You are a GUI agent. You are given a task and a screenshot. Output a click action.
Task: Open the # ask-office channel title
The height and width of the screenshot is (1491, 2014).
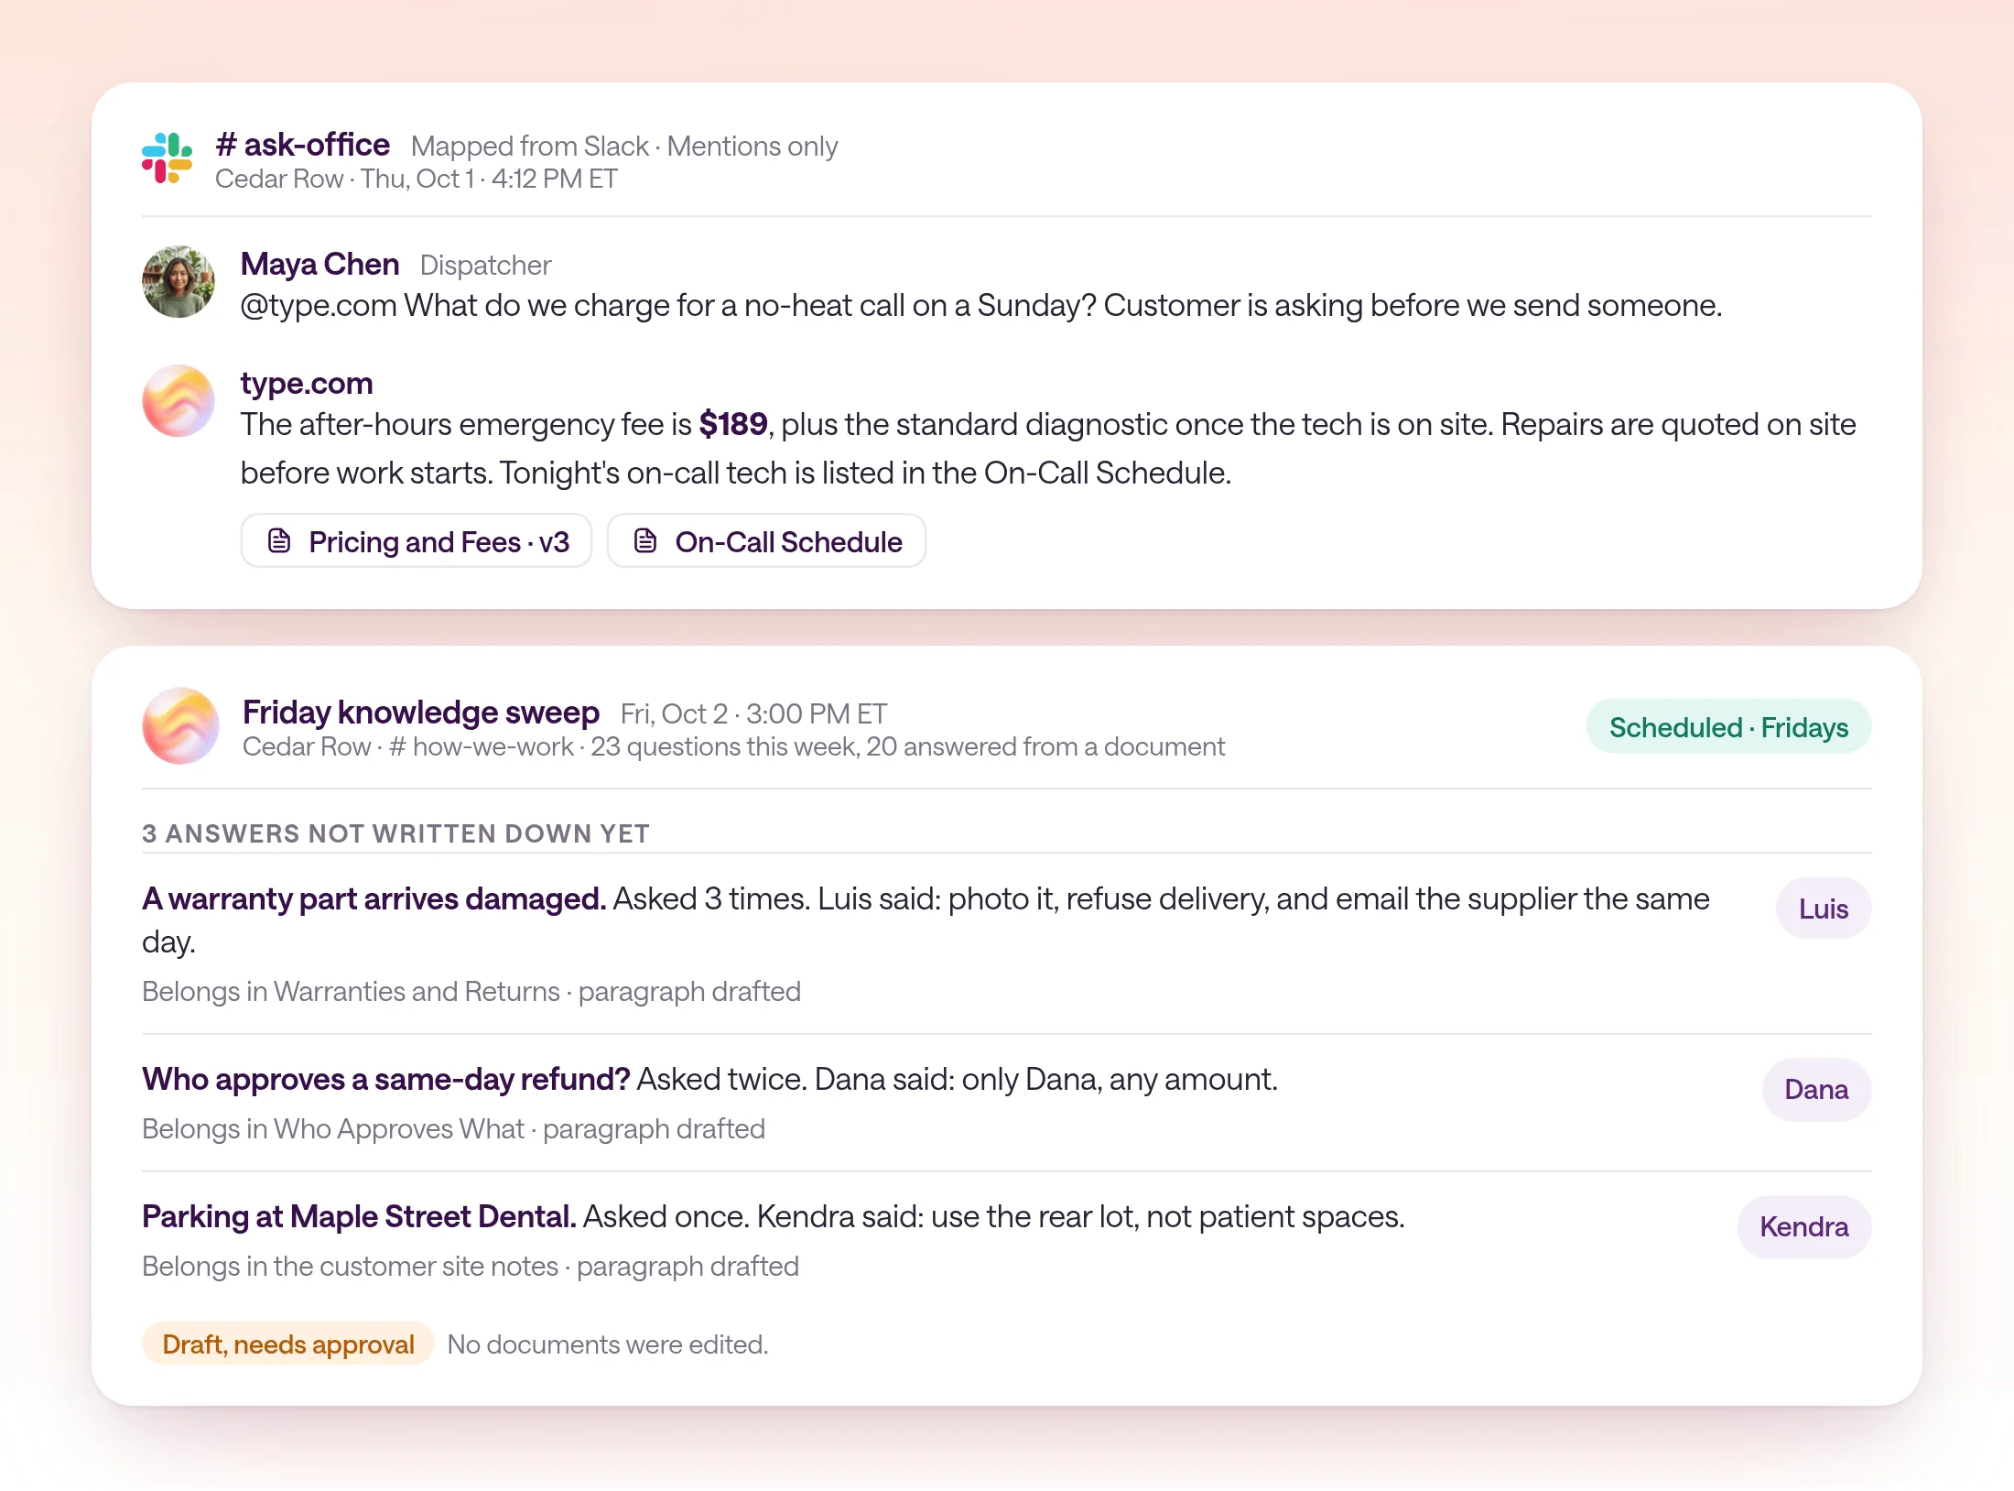(x=303, y=145)
